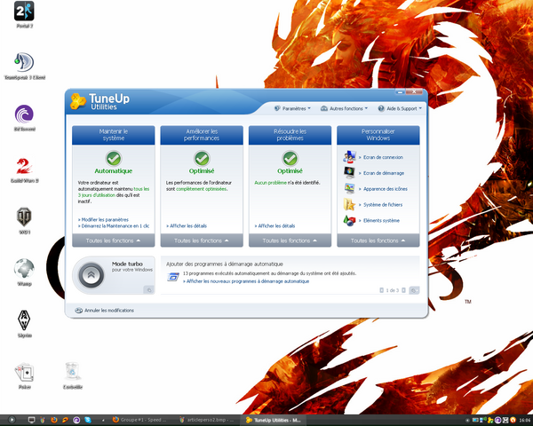
Task: Click the taskbar clock
Action: [x=525, y=420]
